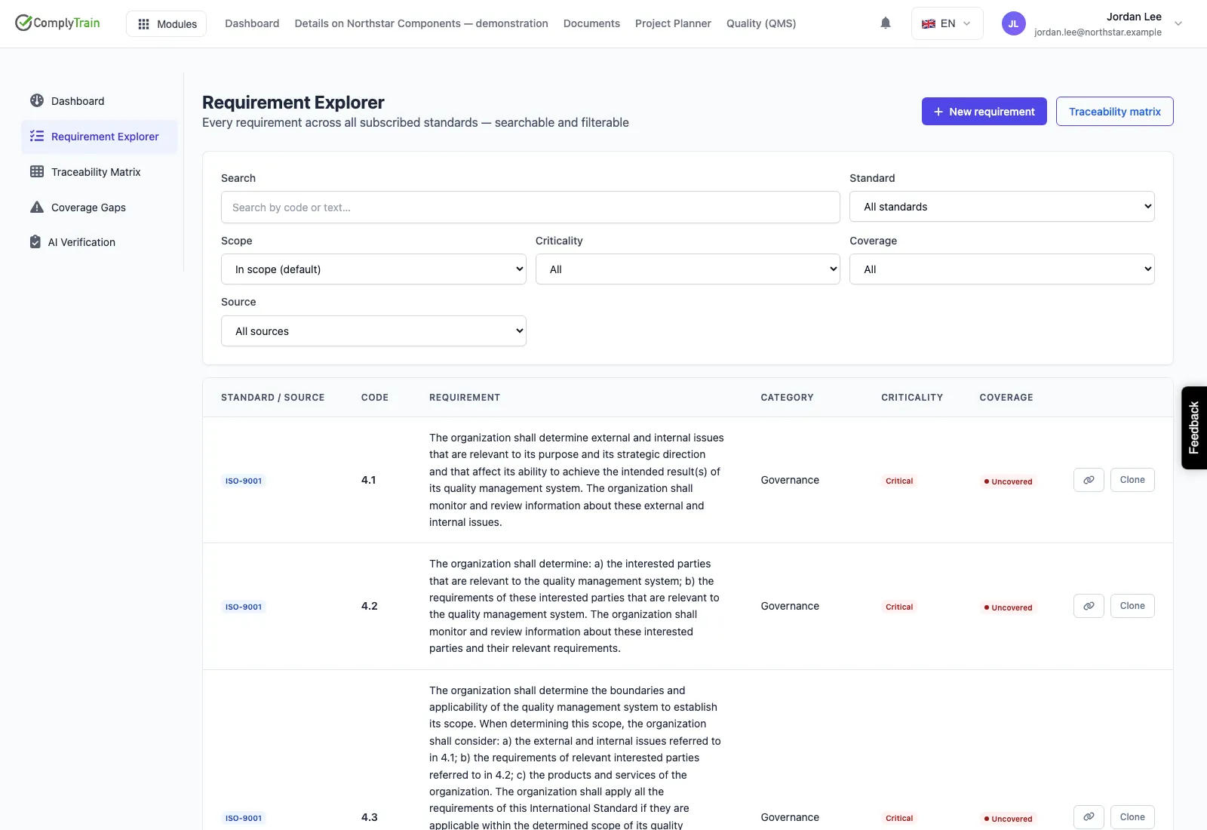
Task: Go to Dashboard in top navigation
Action: coord(252,23)
